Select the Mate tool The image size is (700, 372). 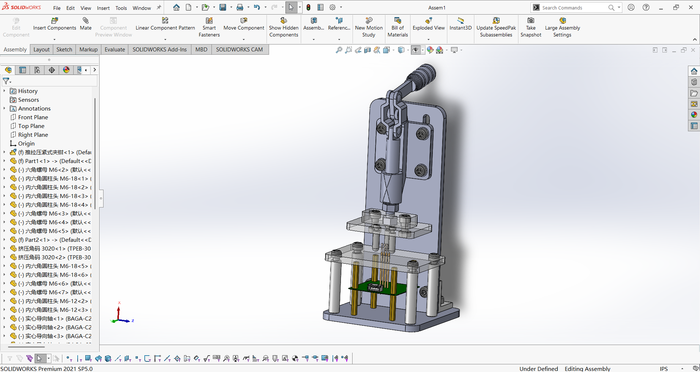click(x=86, y=24)
